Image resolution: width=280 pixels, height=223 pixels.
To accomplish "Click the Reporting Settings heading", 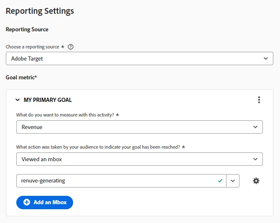I will click(x=40, y=11).
